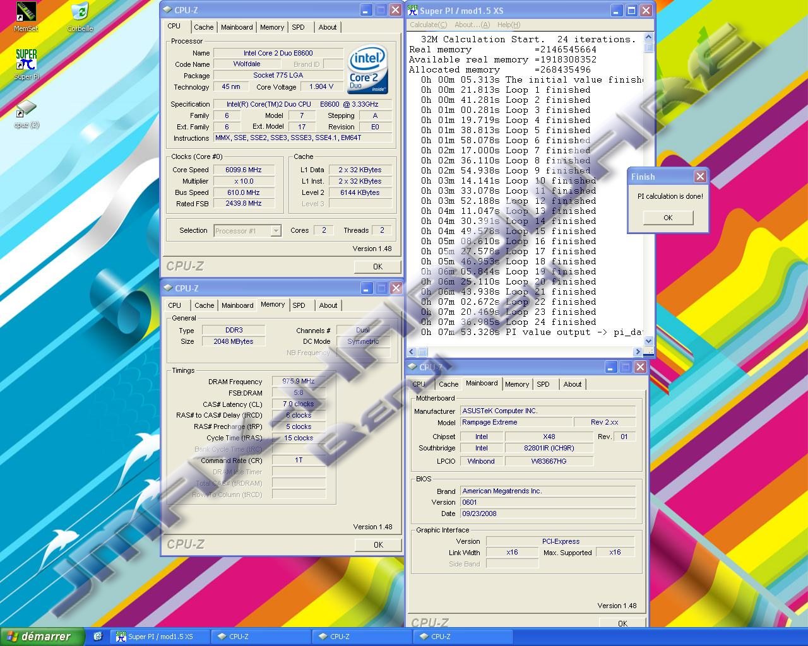The width and height of the screenshot is (808, 646).
Task: Select CPU tab in the Mainboard CPU-Z window
Action: (x=419, y=384)
